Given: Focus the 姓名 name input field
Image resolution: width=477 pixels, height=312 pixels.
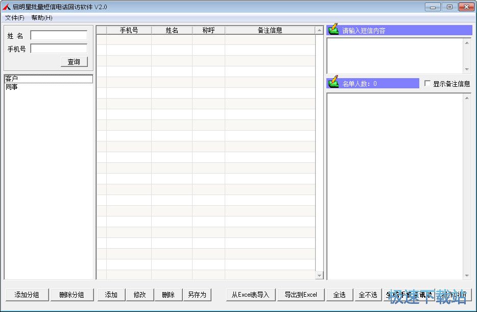Looking at the screenshot, I should pyautogui.click(x=59, y=36).
